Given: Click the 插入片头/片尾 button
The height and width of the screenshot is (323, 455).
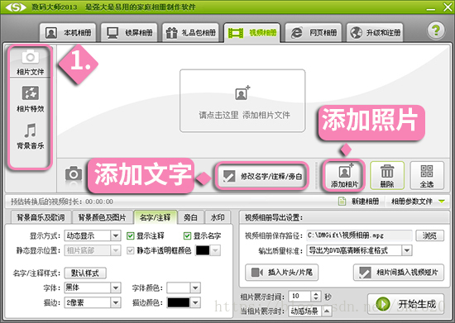Looking at the screenshot, I should tap(281, 273).
